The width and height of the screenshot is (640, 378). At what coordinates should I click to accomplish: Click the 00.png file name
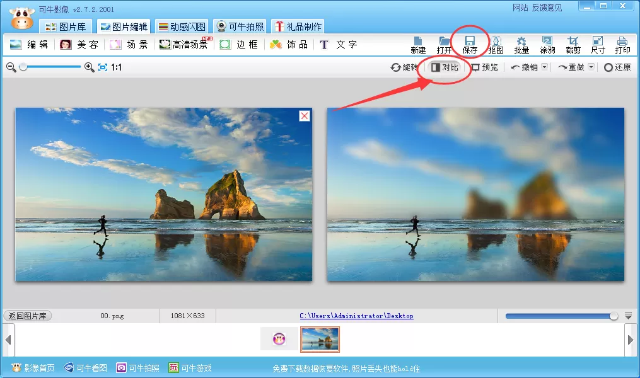tap(112, 316)
